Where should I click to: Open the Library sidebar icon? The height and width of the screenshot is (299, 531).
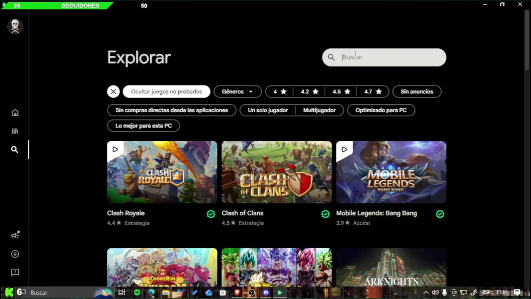pos(15,131)
